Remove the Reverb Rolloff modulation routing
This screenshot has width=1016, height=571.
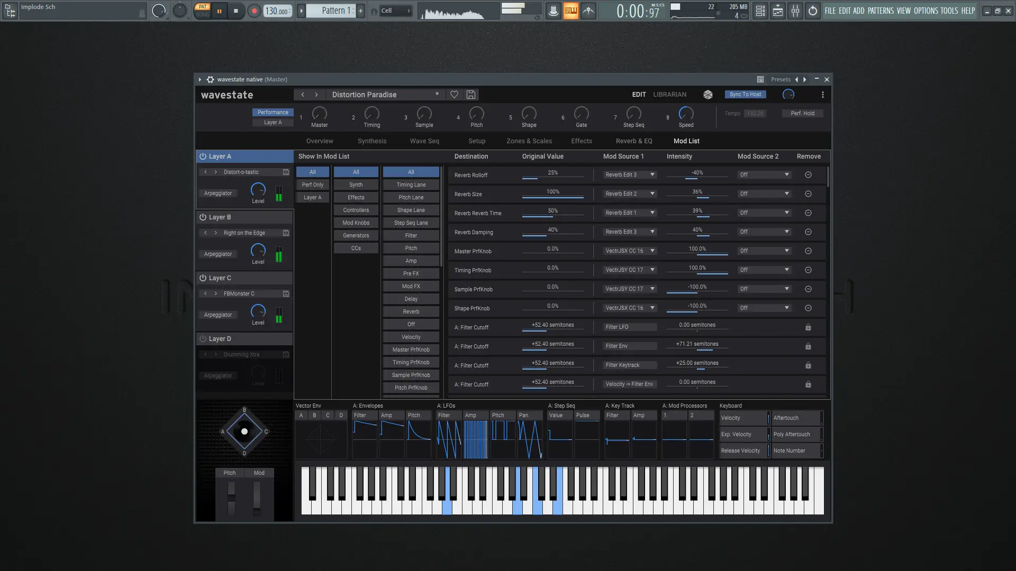click(808, 175)
